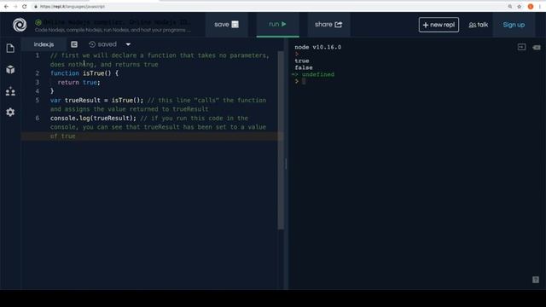Open the Files sidebar icon
The width and height of the screenshot is (546, 307).
click(x=10, y=48)
